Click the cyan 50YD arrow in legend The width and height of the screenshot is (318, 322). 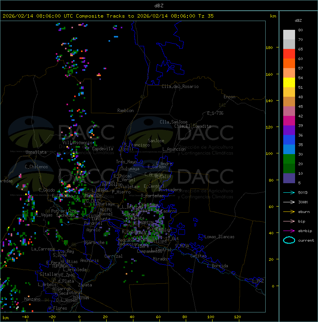289,192
